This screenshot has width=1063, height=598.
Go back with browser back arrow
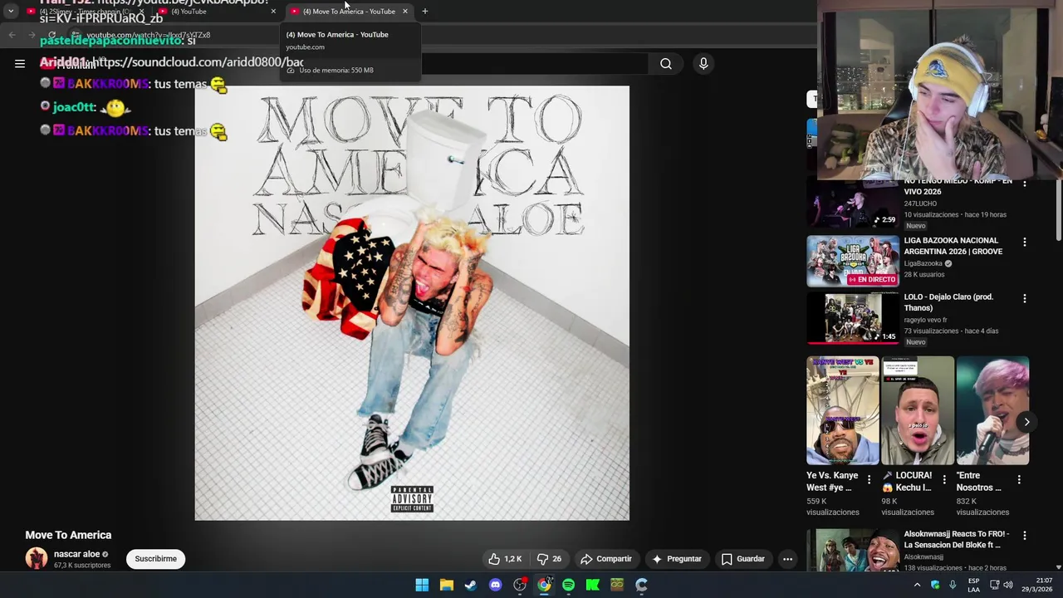point(12,35)
